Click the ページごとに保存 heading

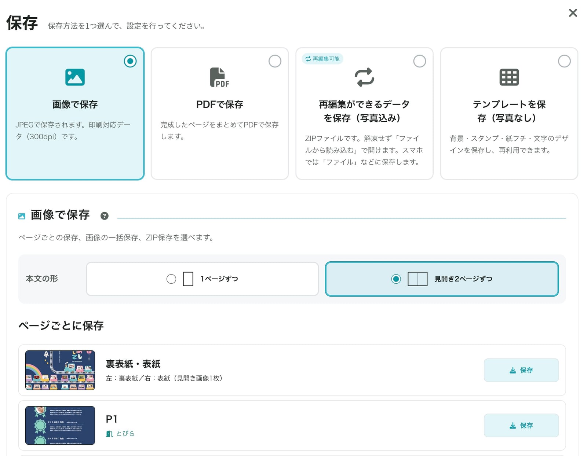[x=61, y=326]
